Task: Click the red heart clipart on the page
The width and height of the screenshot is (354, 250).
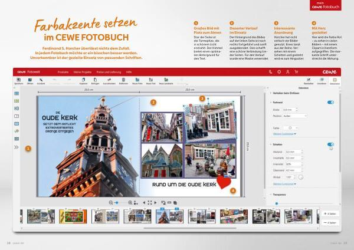Action: 224,182
